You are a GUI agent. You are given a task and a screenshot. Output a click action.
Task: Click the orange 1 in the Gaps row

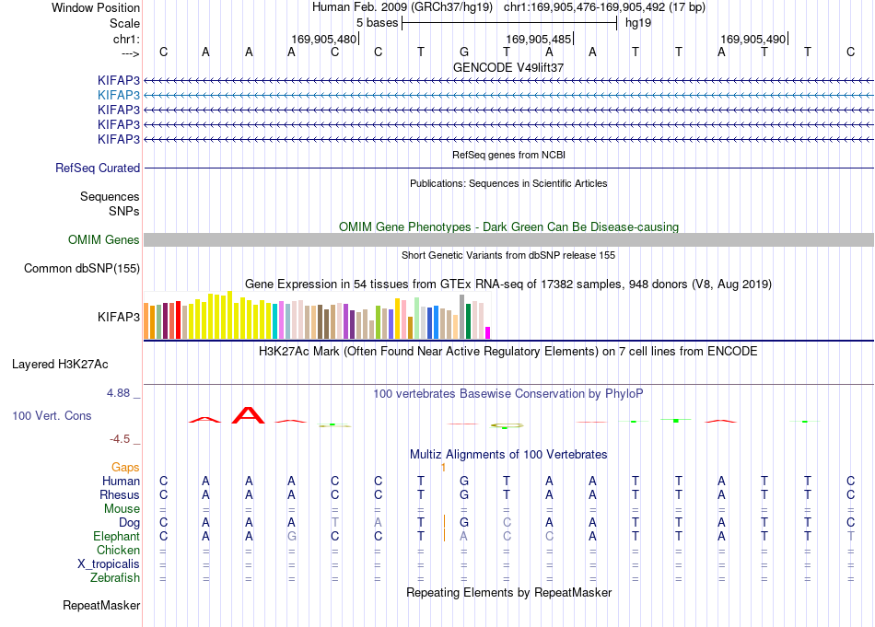coord(443,468)
